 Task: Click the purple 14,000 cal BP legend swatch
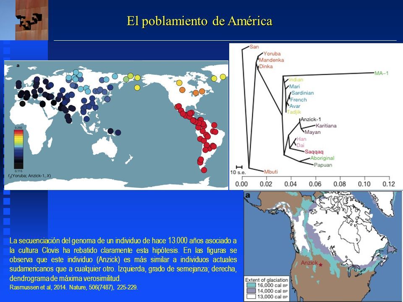click(251, 291)
